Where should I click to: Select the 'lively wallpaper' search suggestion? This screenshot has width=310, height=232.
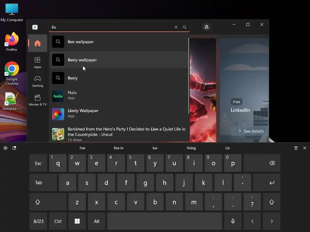click(x=119, y=60)
